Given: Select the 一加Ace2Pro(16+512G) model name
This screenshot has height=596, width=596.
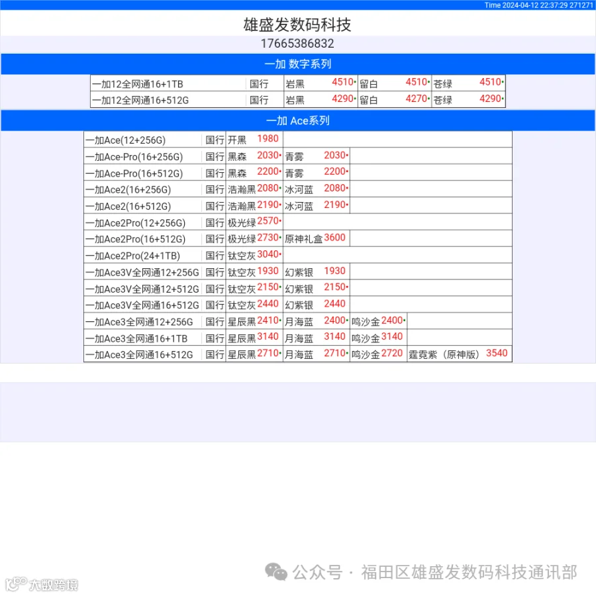Looking at the screenshot, I should (x=135, y=240).
